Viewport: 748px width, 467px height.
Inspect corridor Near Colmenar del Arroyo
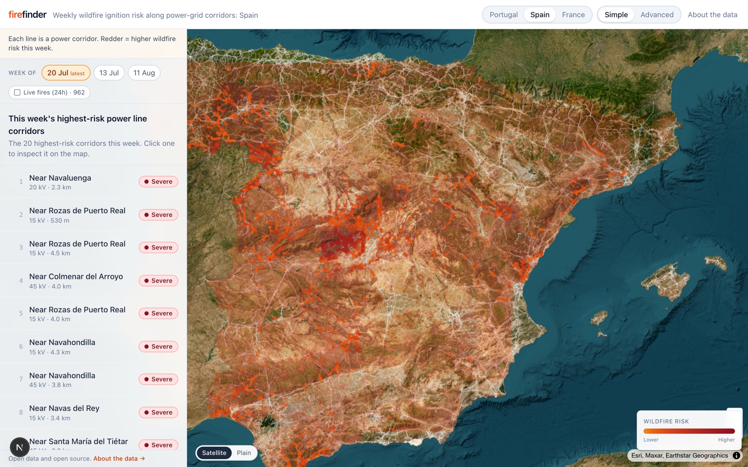click(93, 281)
